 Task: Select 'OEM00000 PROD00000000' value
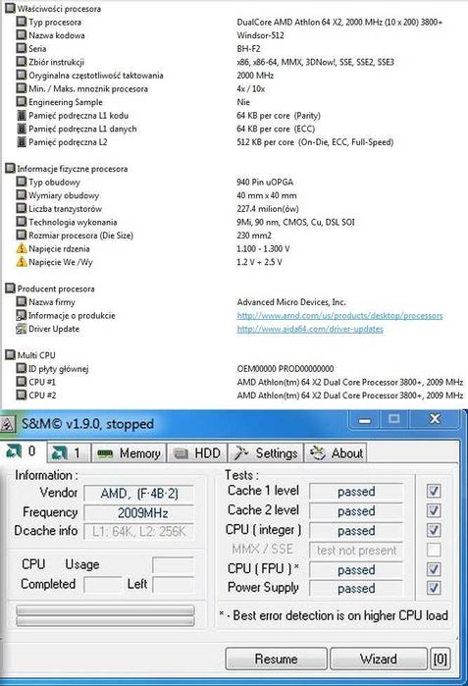pyautogui.click(x=286, y=369)
